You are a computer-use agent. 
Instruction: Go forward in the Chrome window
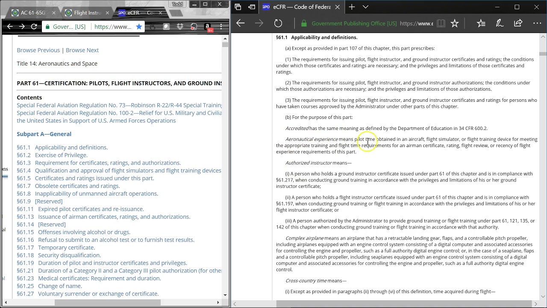click(x=22, y=27)
